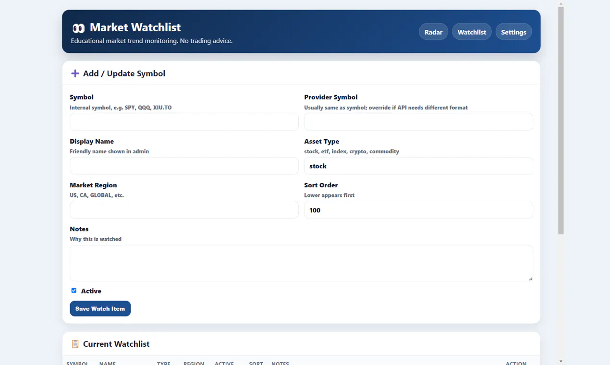Click the Market Watchlist title text
The image size is (610, 365).
click(x=135, y=27)
